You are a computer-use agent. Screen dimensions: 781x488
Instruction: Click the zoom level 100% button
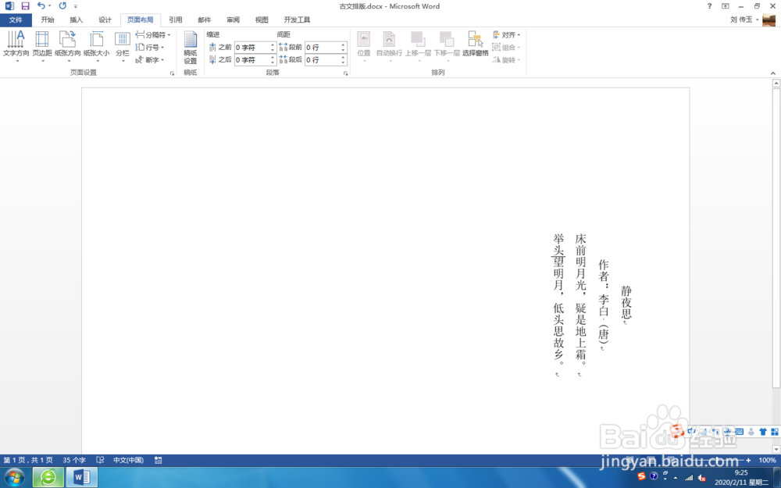tap(768, 460)
